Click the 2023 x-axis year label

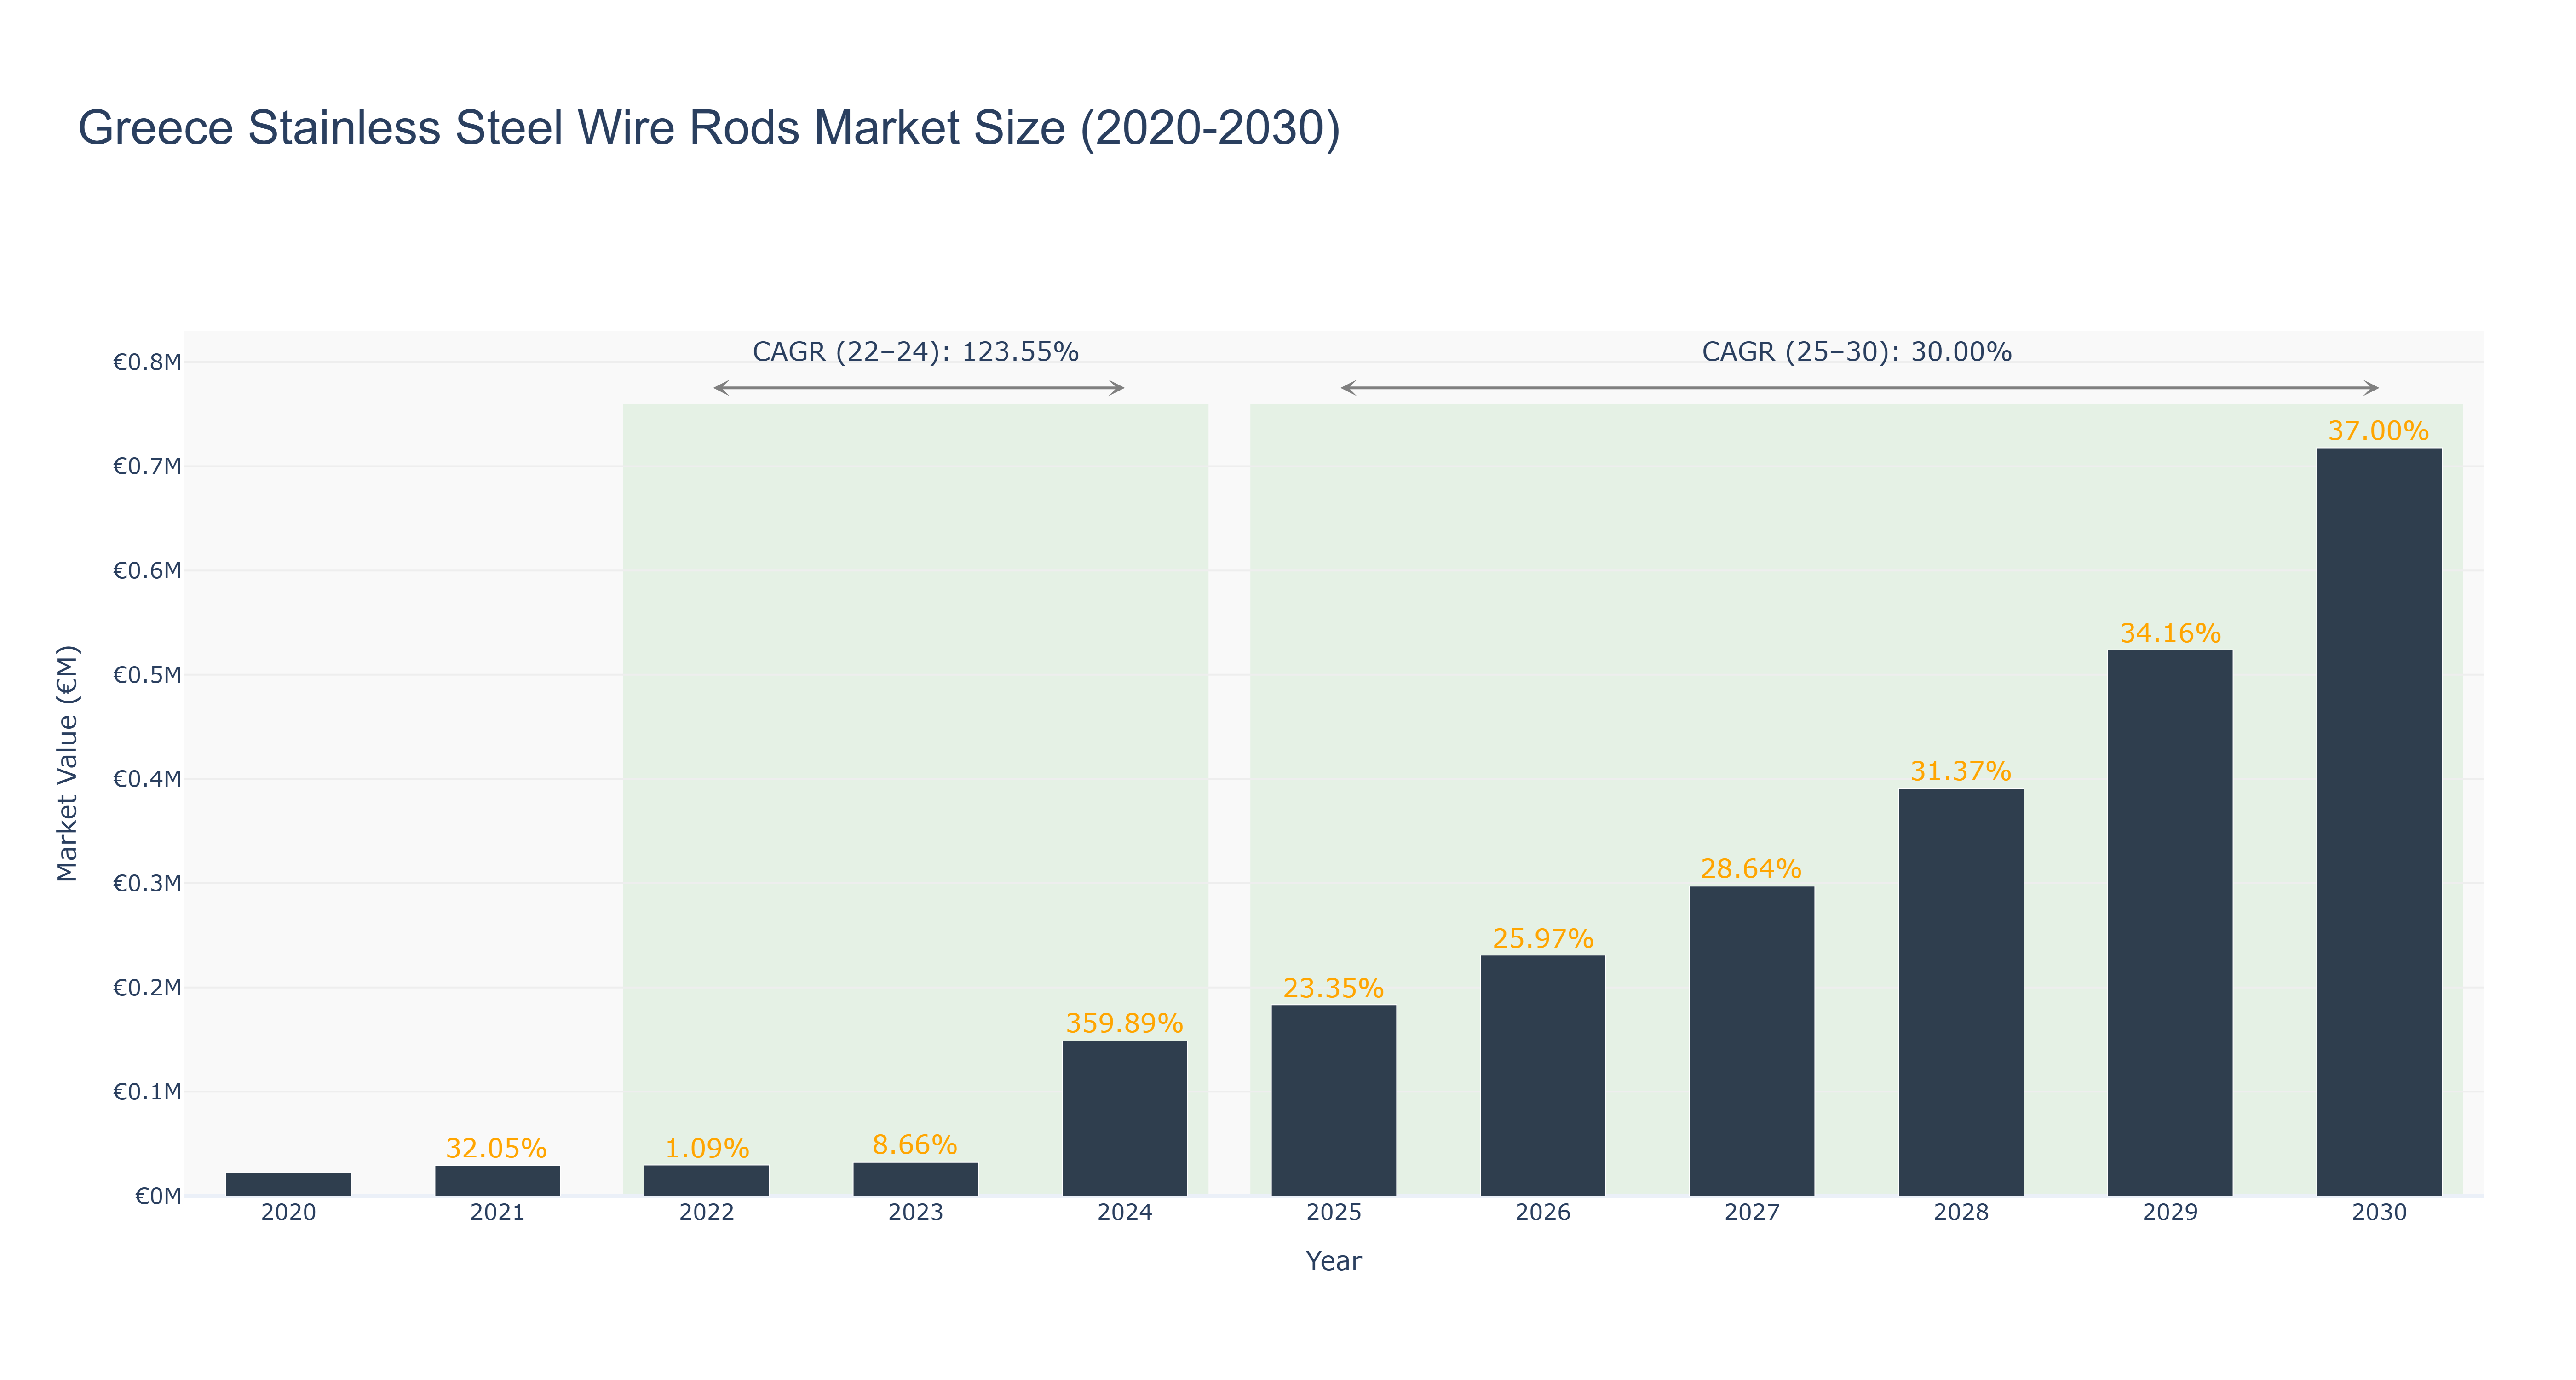tap(915, 1213)
